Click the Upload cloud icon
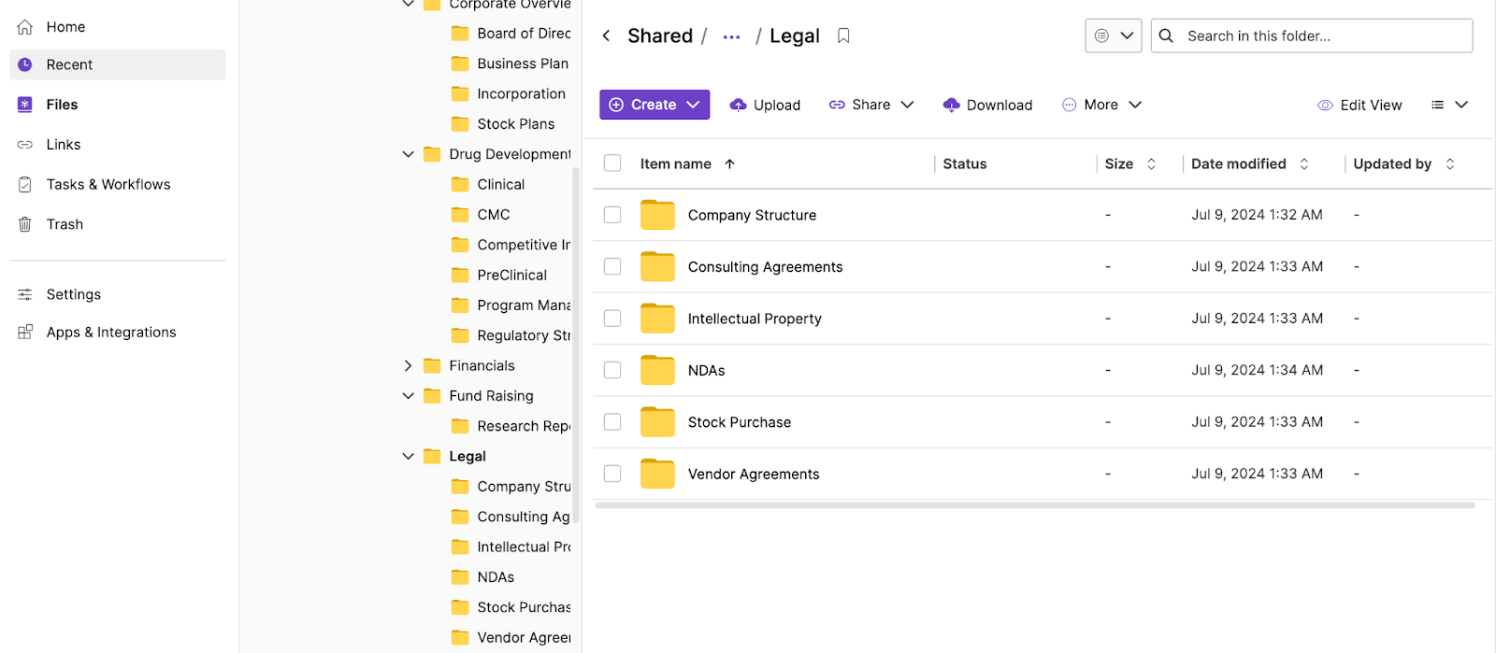1496x653 pixels. [x=738, y=105]
